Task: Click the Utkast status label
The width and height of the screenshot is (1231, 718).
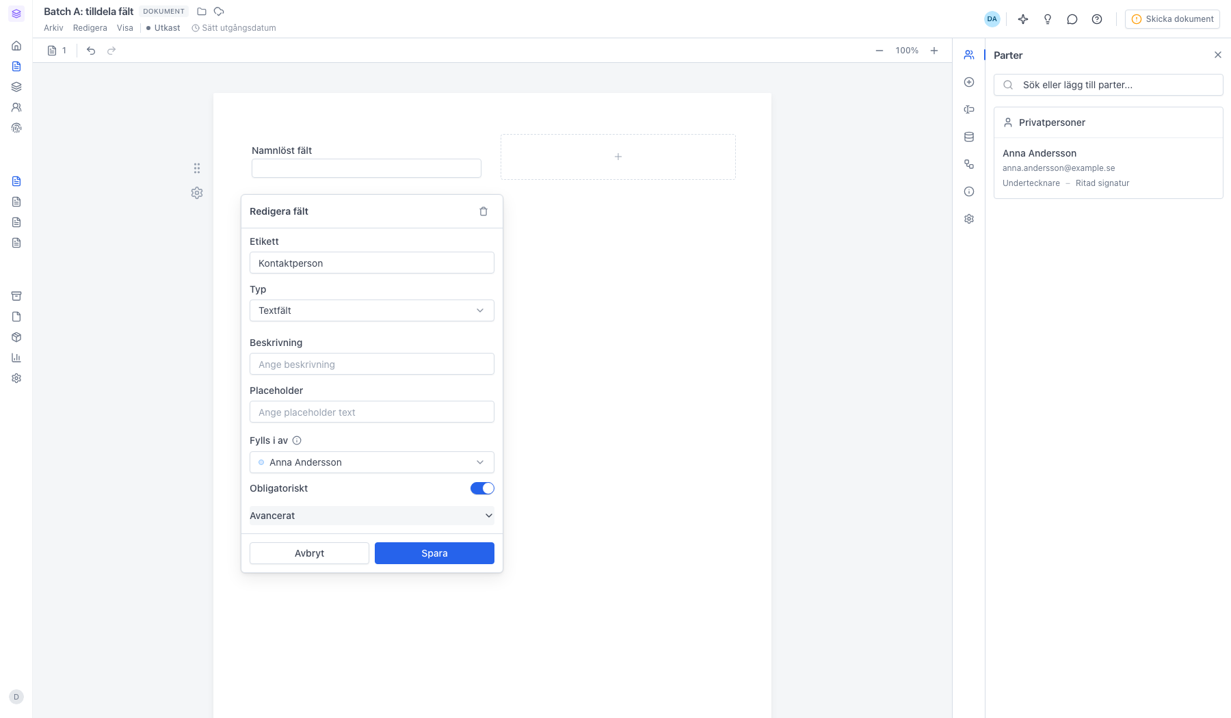Action: point(163,28)
